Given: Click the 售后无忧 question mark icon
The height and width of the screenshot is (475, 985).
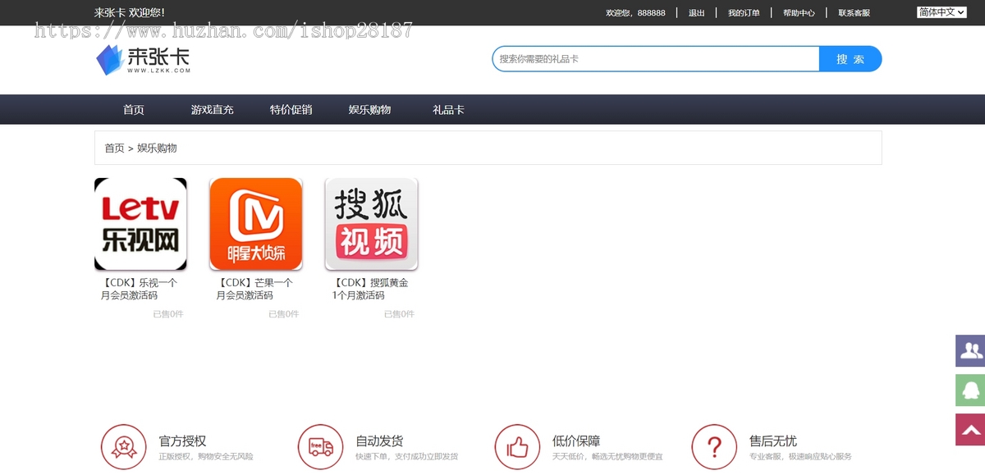Looking at the screenshot, I should click(x=715, y=447).
